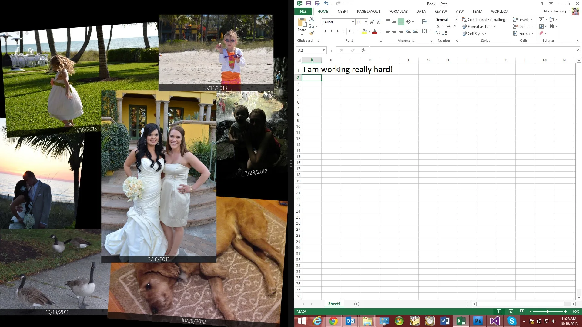Click Format as Table button

pos(479,27)
